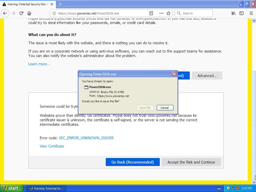
Task: Click the SEC_ERROR_UNKNOWN_ISSUER error code link
Action: click(86, 138)
